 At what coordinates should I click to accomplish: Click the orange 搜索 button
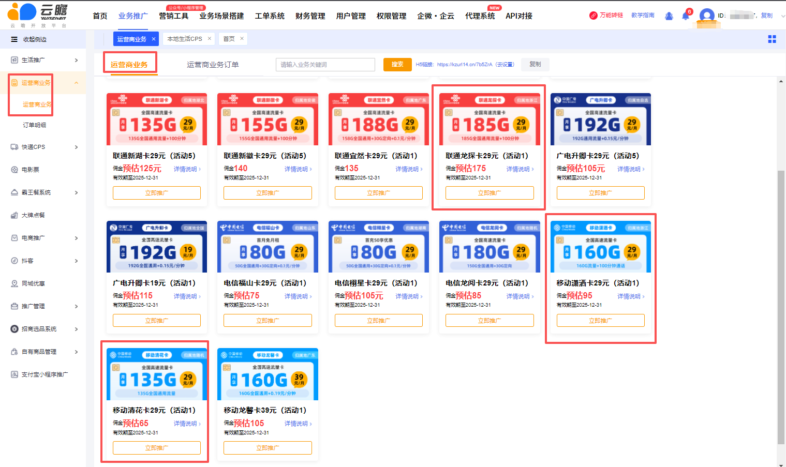click(x=397, y=65)
